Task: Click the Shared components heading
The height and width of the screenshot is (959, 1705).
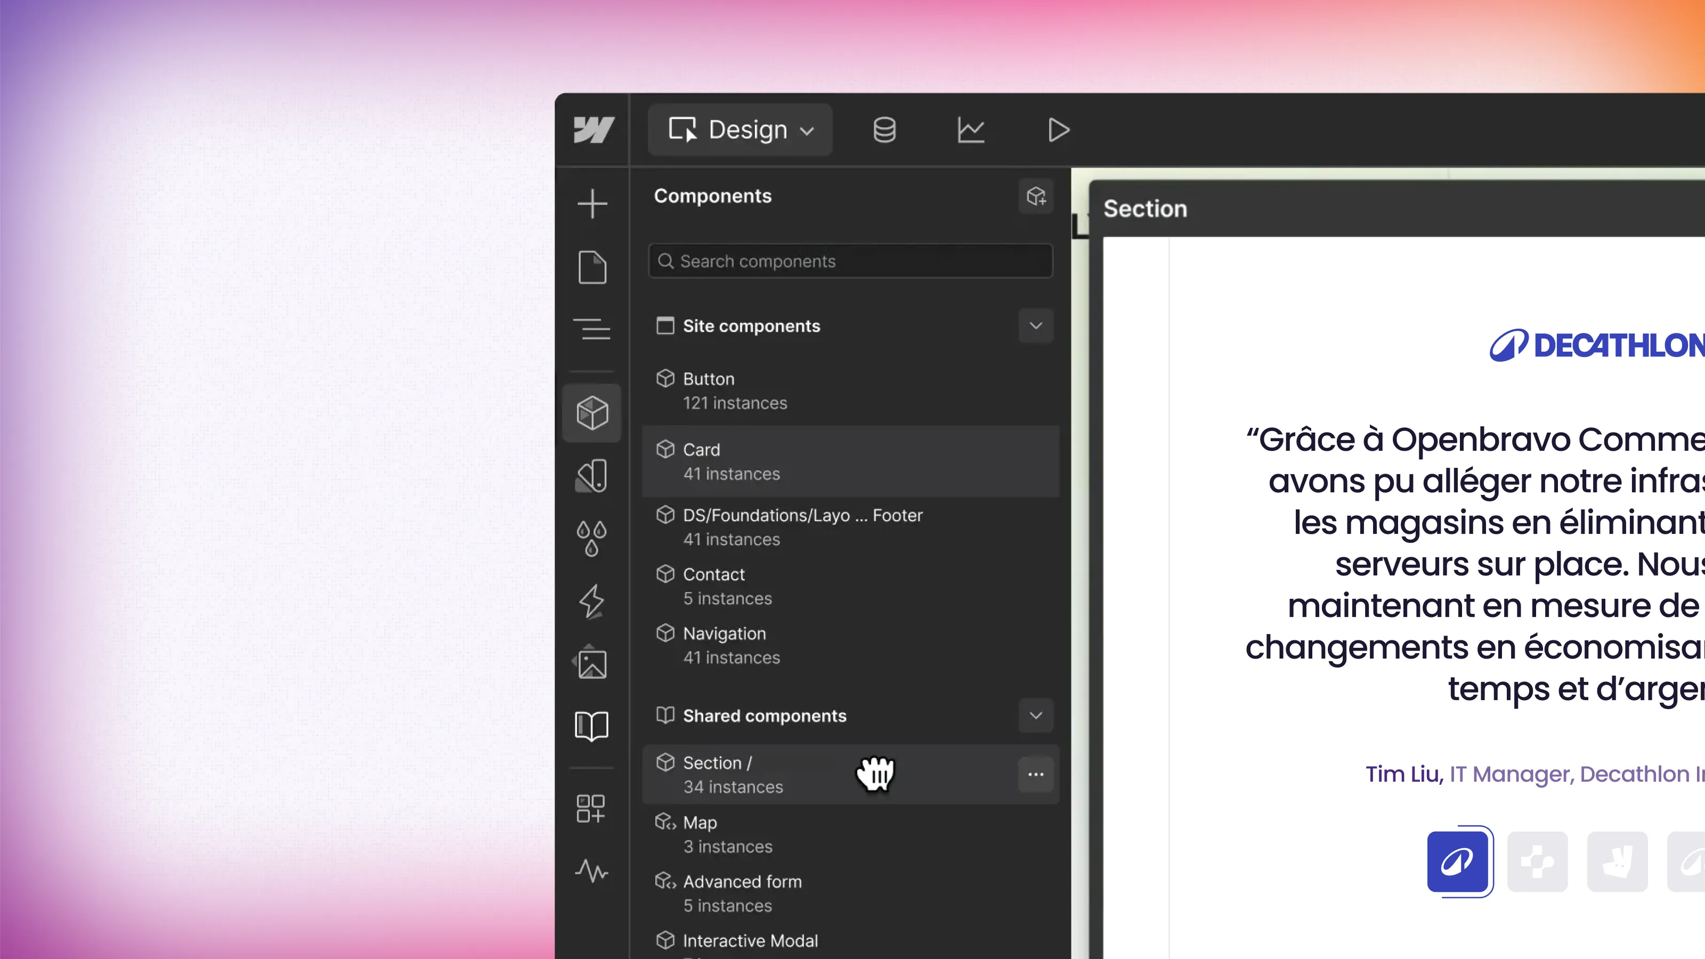Action: click(765, 716)
